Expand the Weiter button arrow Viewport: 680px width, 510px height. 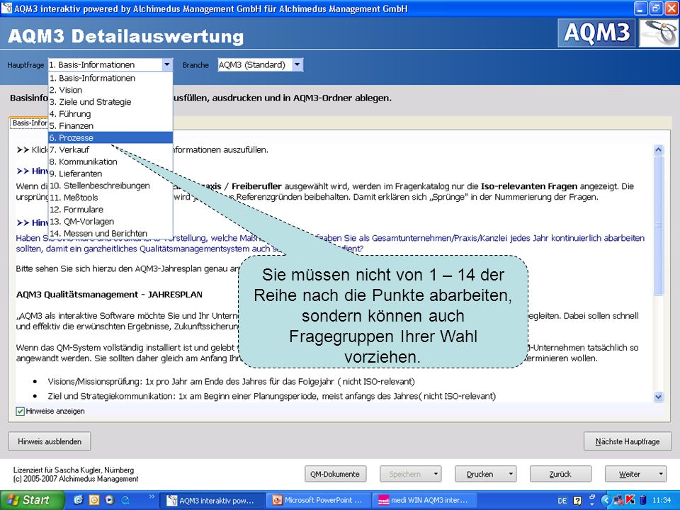661,474
